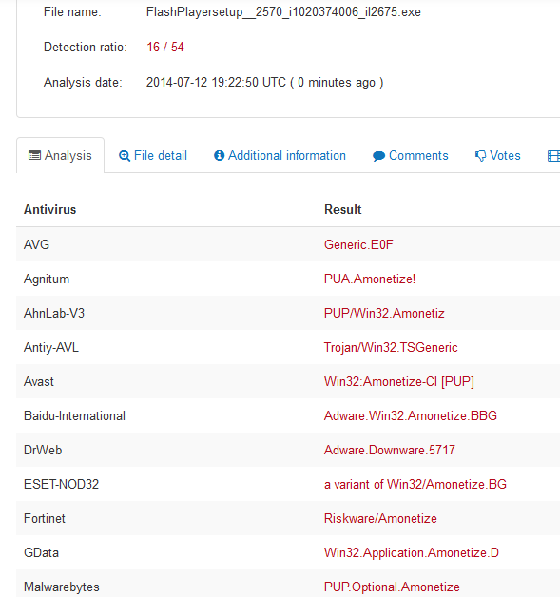Image resolution: width=560 pixels, height=597 pixels.
Task: Click the Fortinet antivirus name
Action: click(45, 518)
